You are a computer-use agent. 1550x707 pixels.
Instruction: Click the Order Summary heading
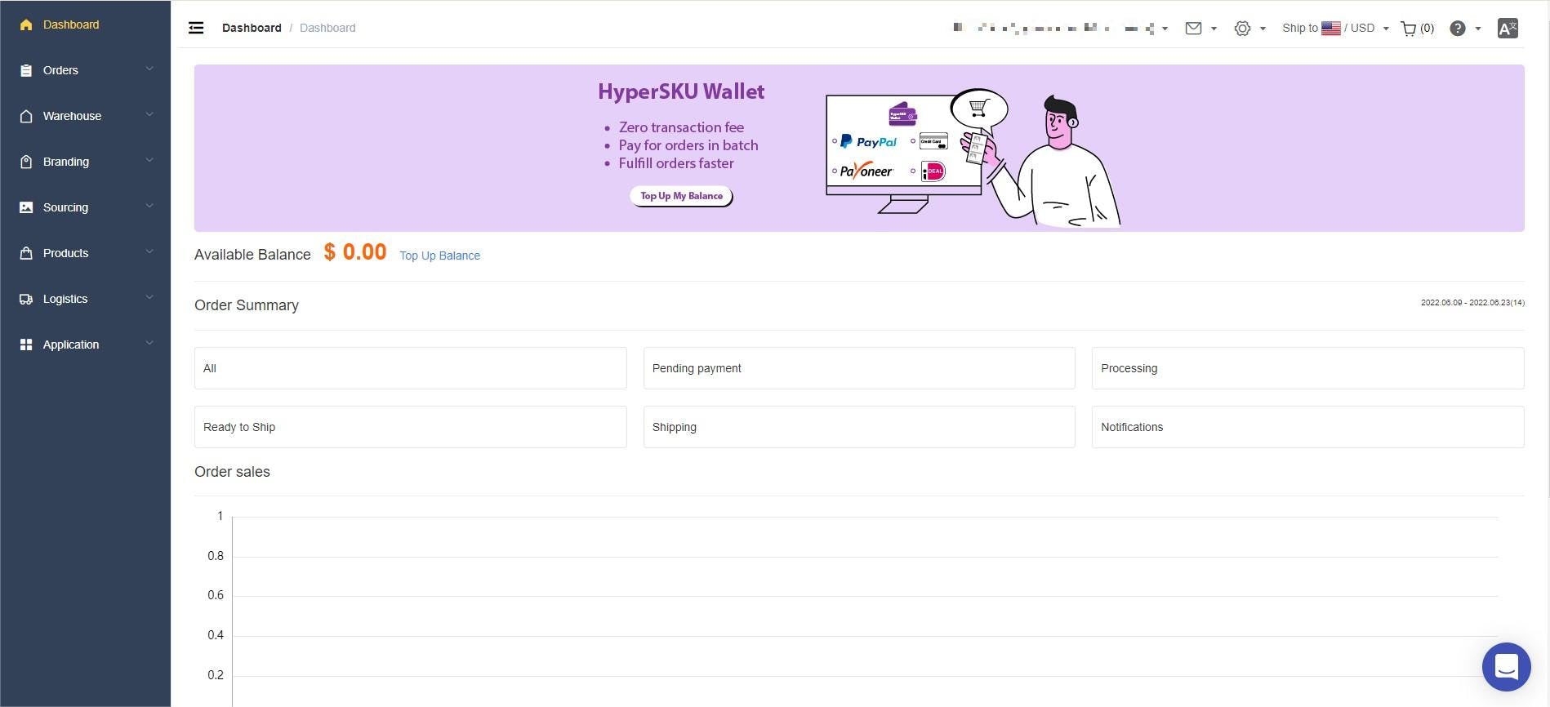(x=247, y=305)
